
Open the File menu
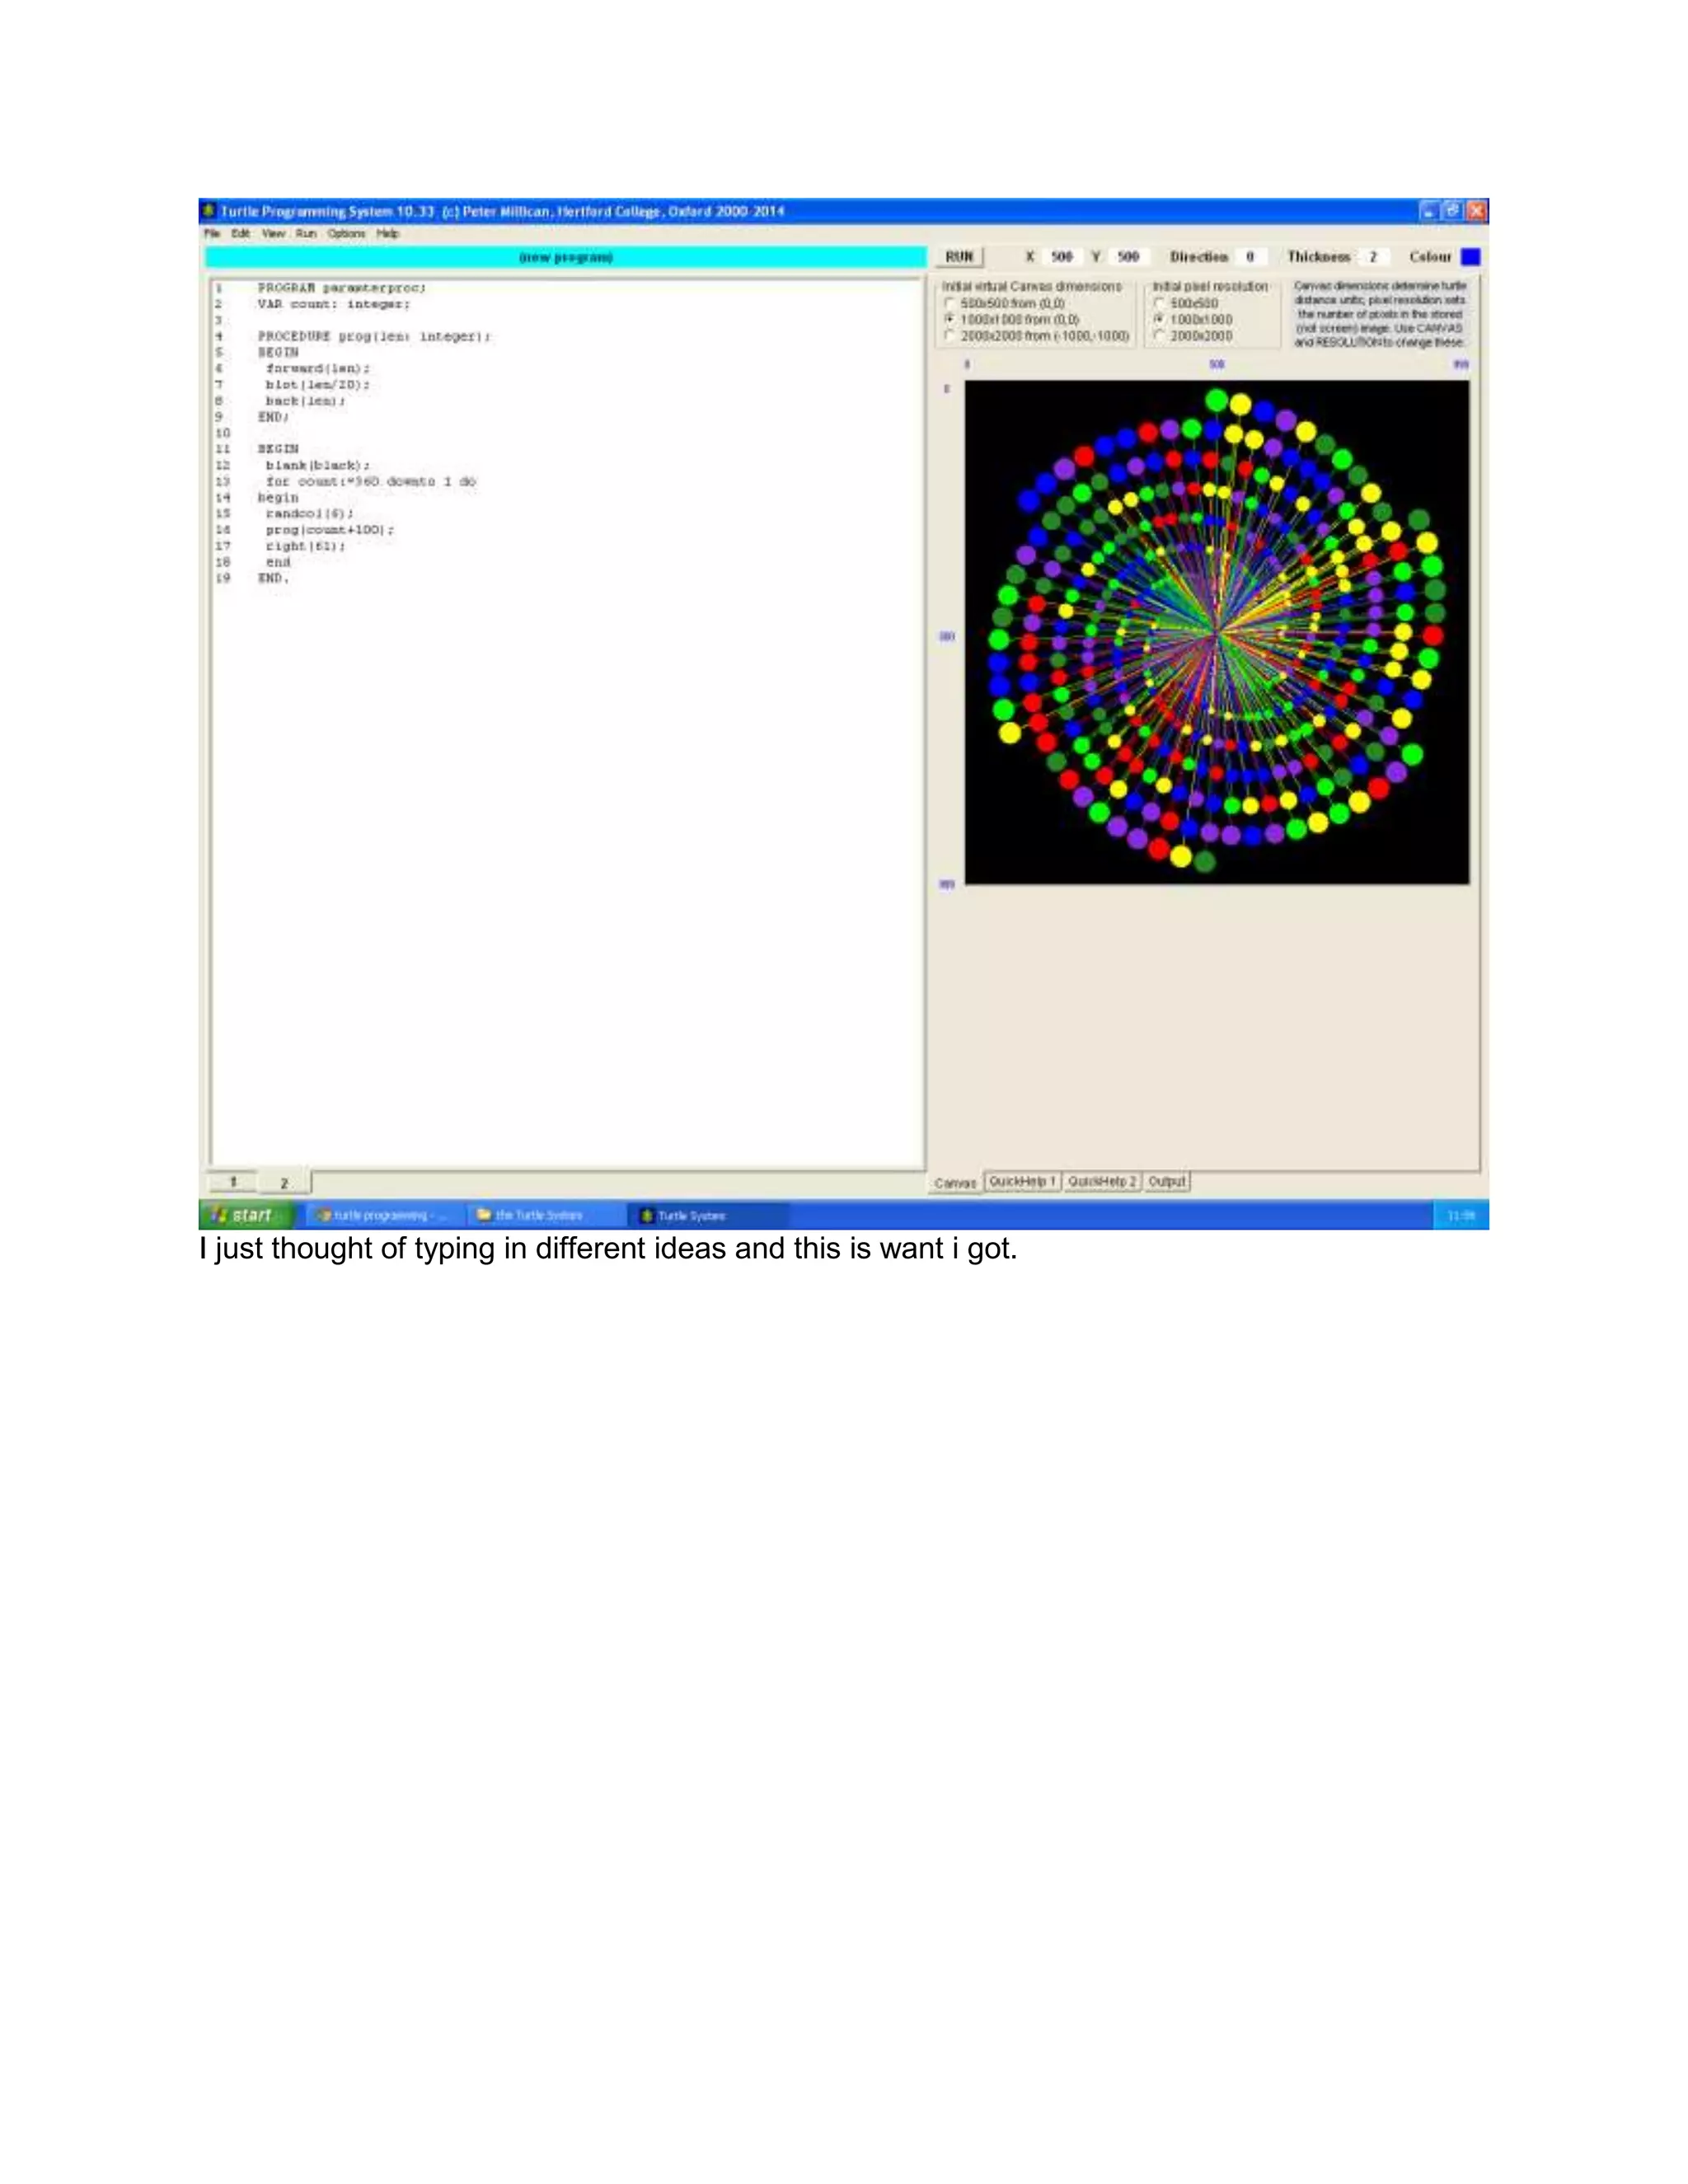tap(212, 233)
